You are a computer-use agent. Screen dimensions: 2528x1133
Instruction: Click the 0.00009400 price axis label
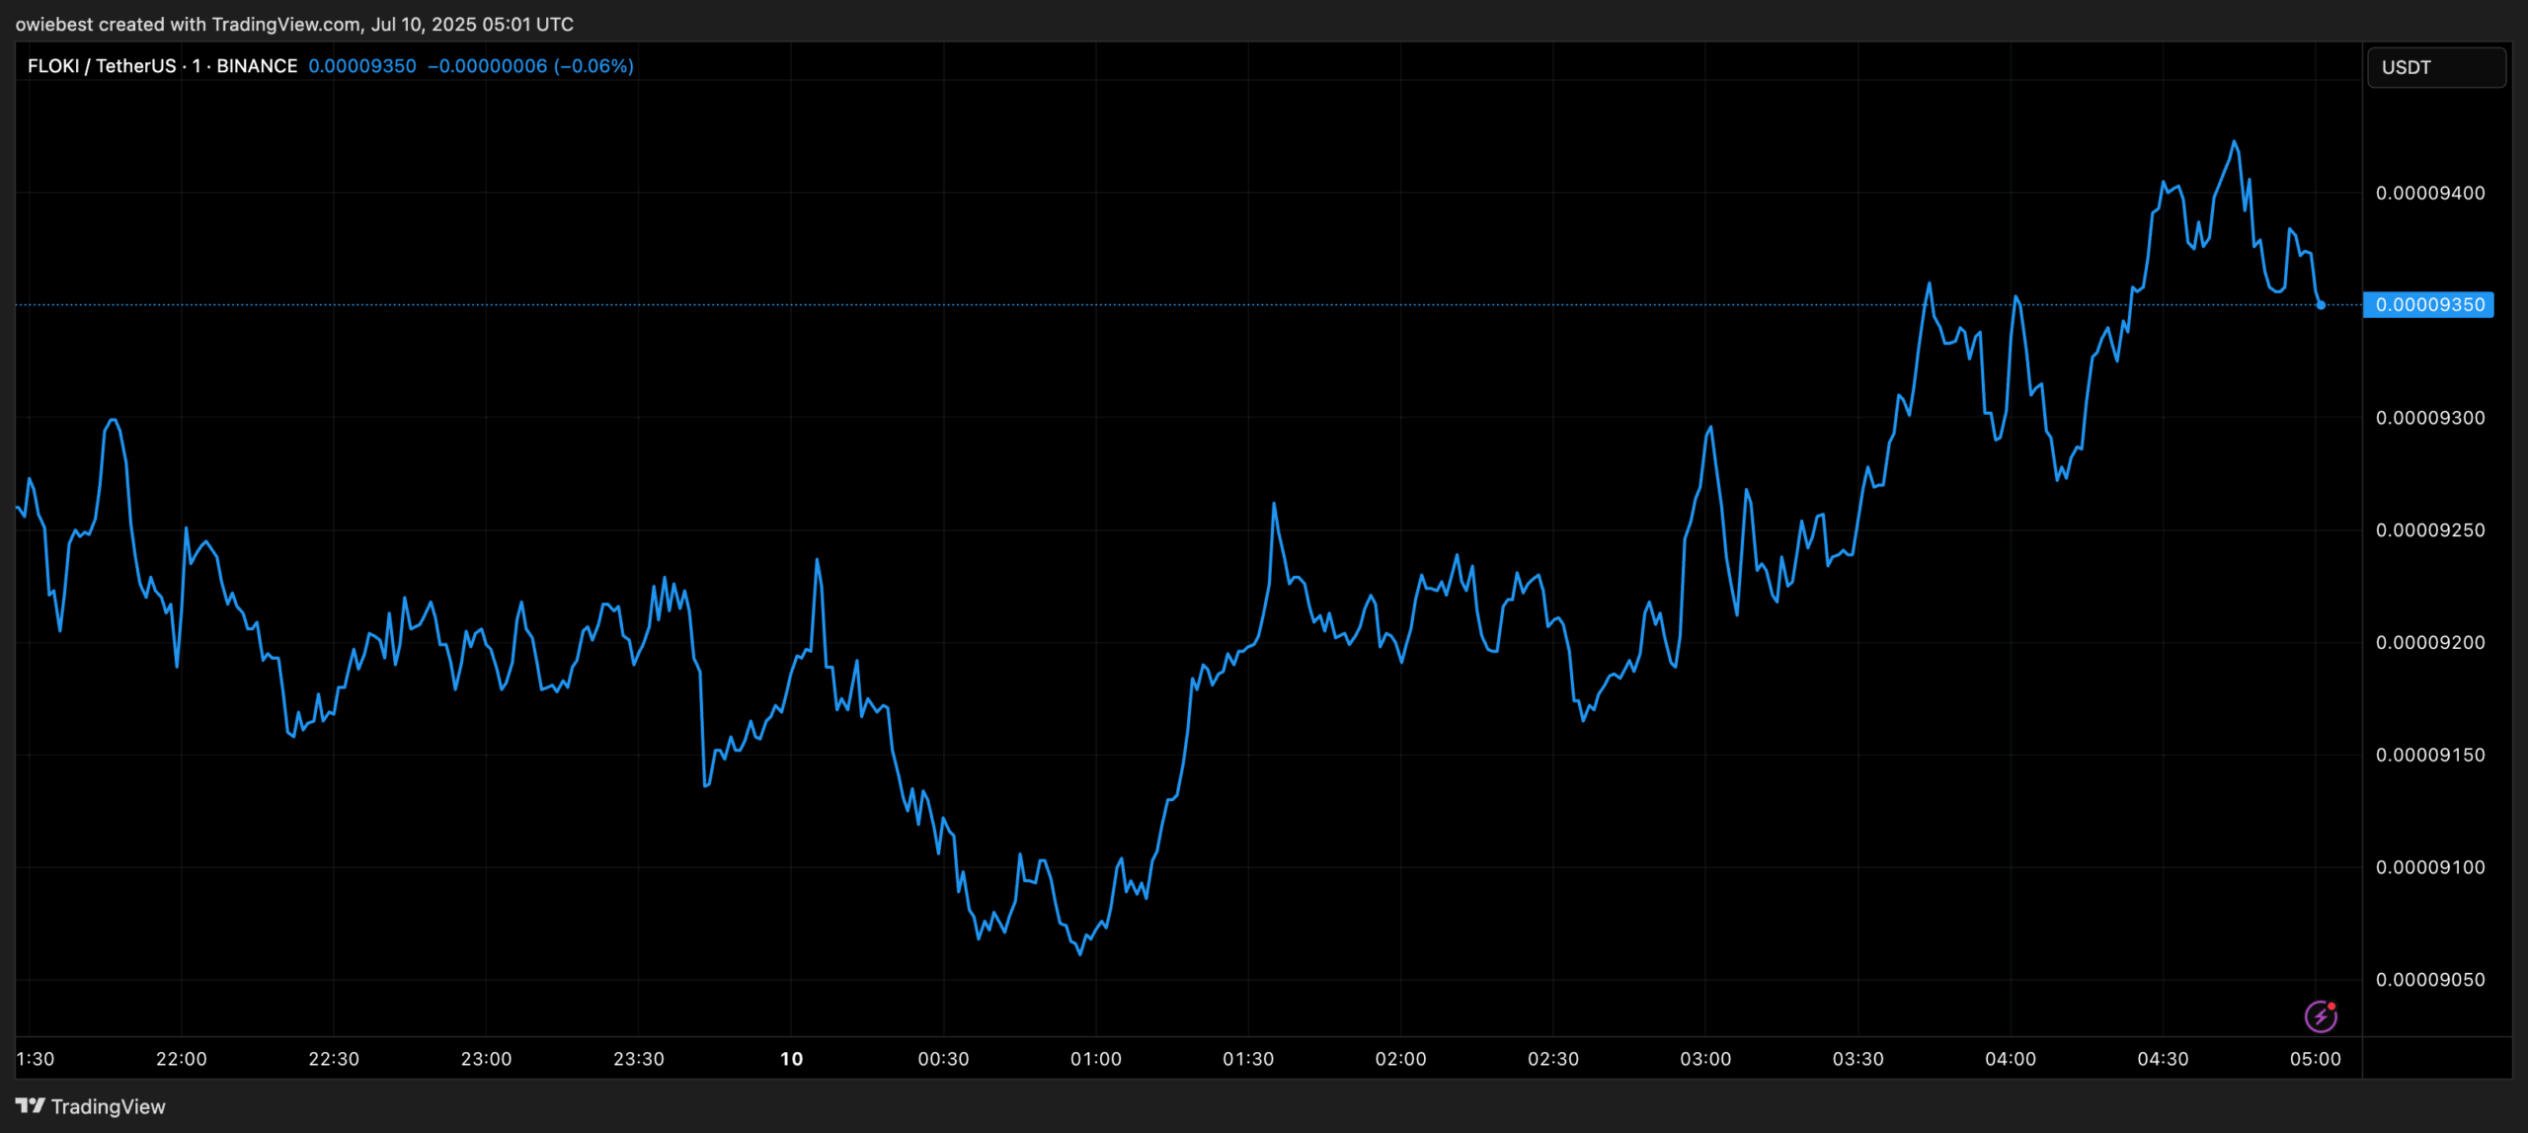(2430, 193)
